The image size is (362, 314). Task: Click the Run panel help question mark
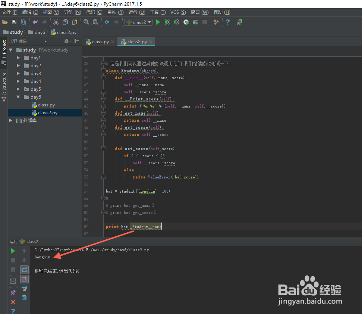click(x=13, y=311)
